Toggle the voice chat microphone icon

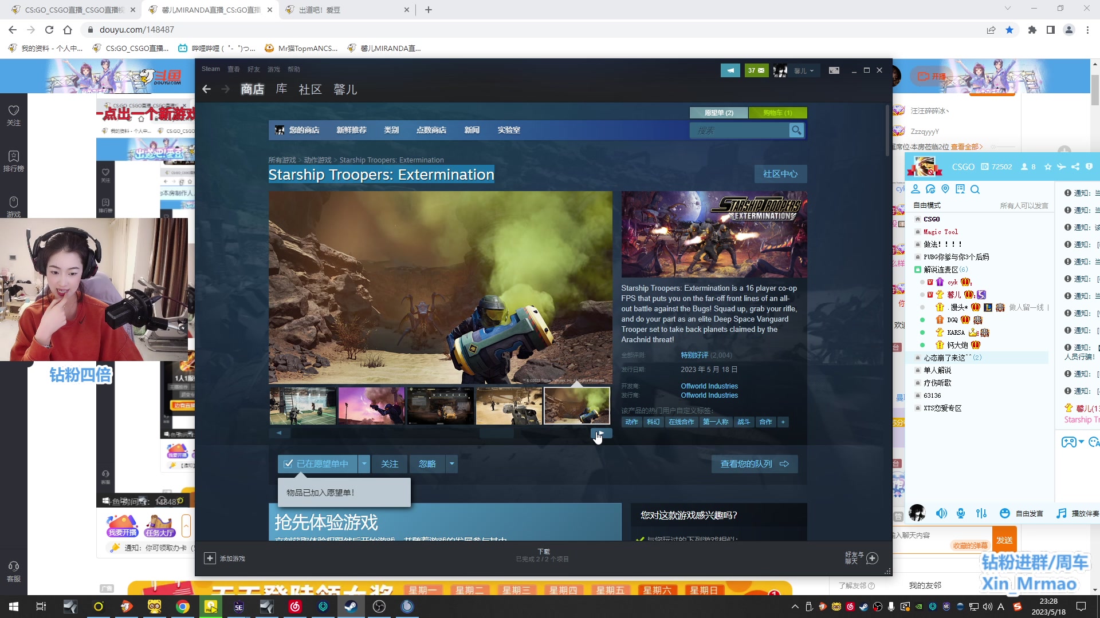[x=961, y=513]
